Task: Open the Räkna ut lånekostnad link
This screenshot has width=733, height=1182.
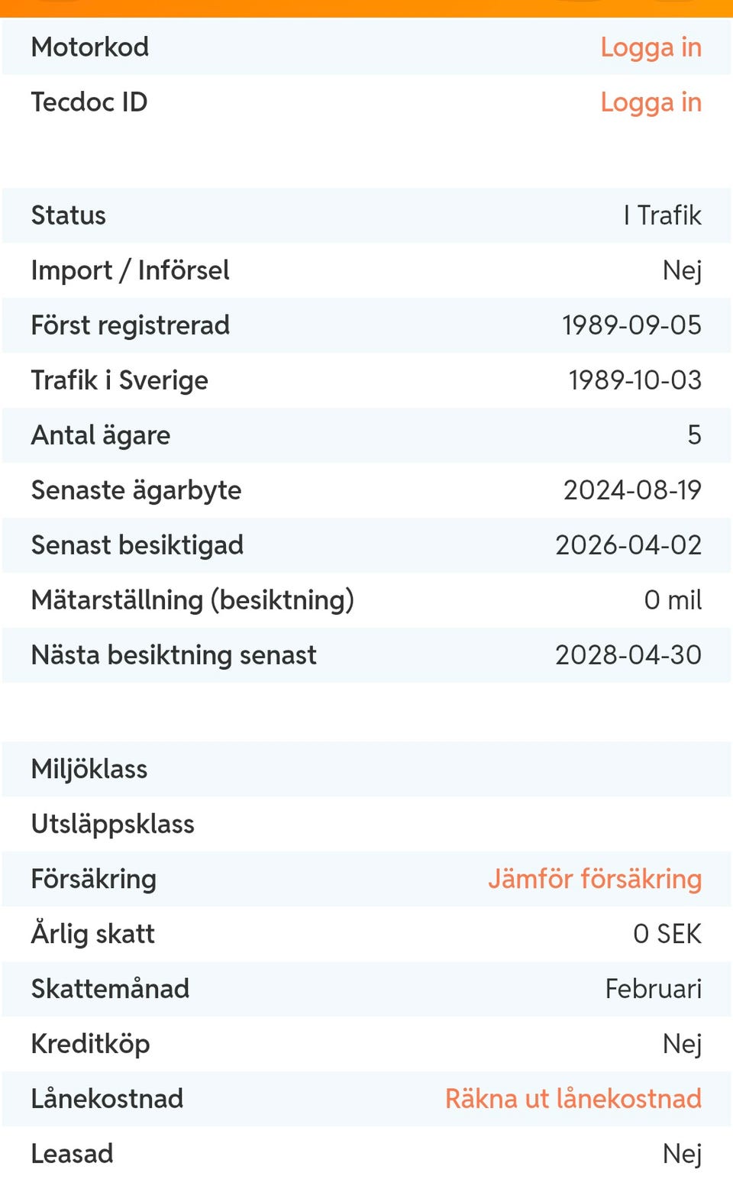Action: click(x=573, y=1099)
